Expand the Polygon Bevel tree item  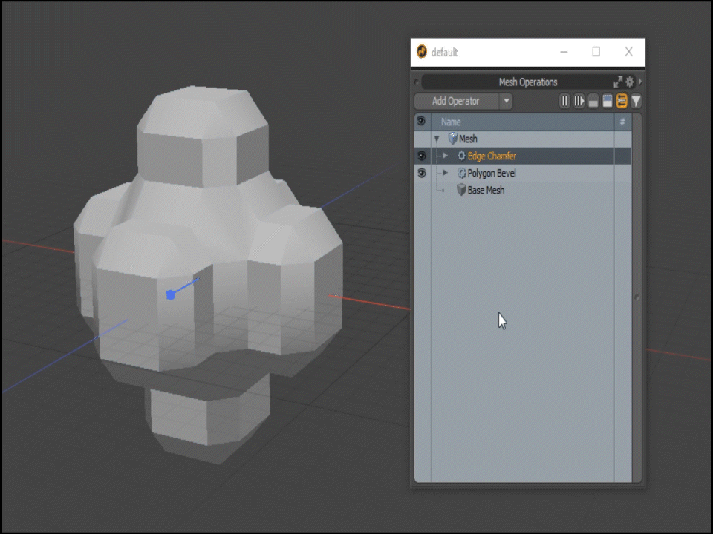pos(445,173)
